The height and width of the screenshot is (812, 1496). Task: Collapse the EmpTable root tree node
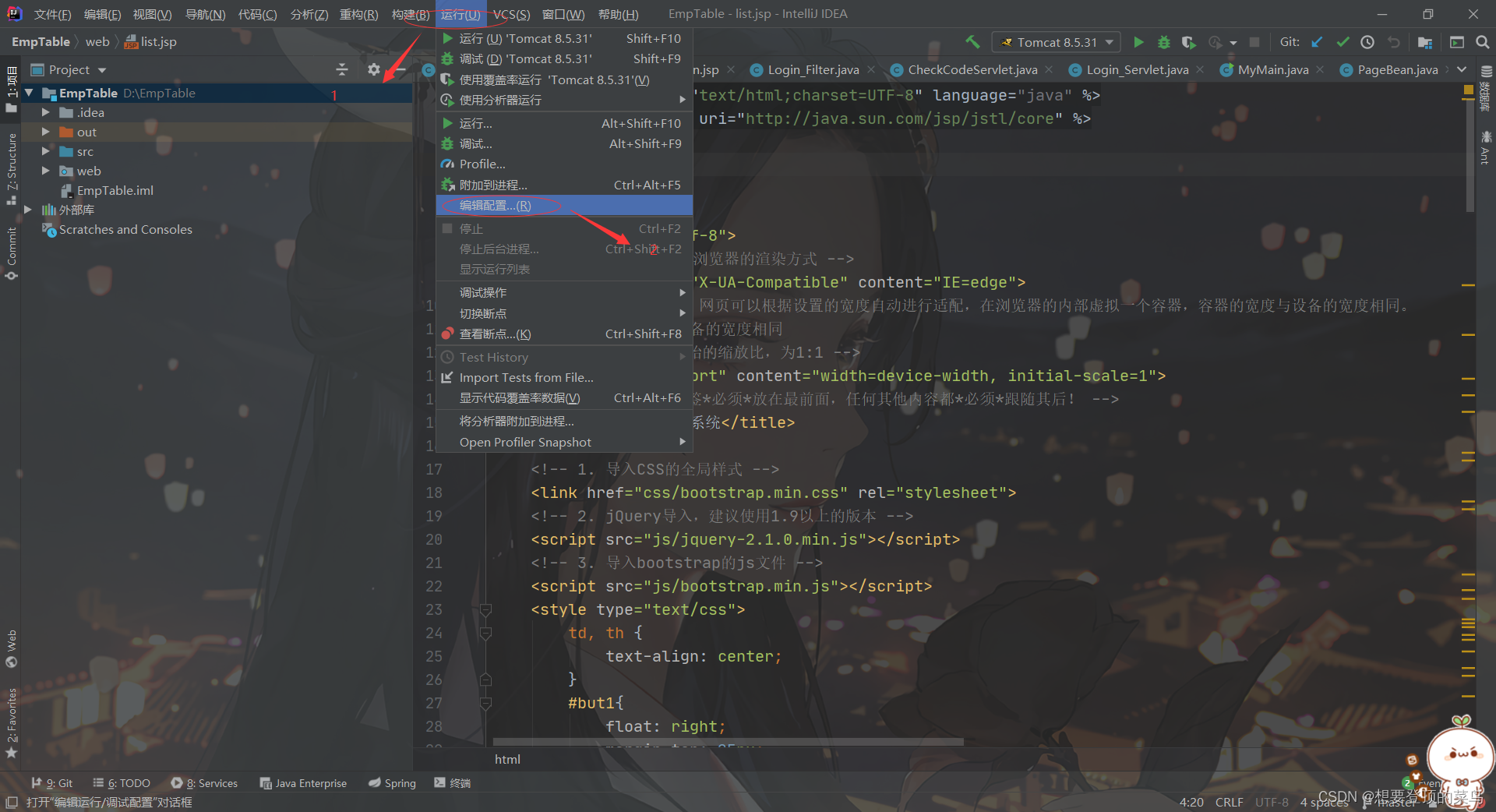click(29, 93)
